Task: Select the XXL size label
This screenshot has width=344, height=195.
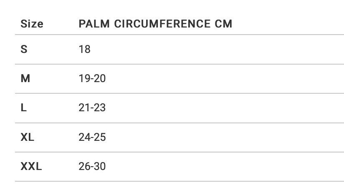Action: pyautogui.click(x=31, y=167)
